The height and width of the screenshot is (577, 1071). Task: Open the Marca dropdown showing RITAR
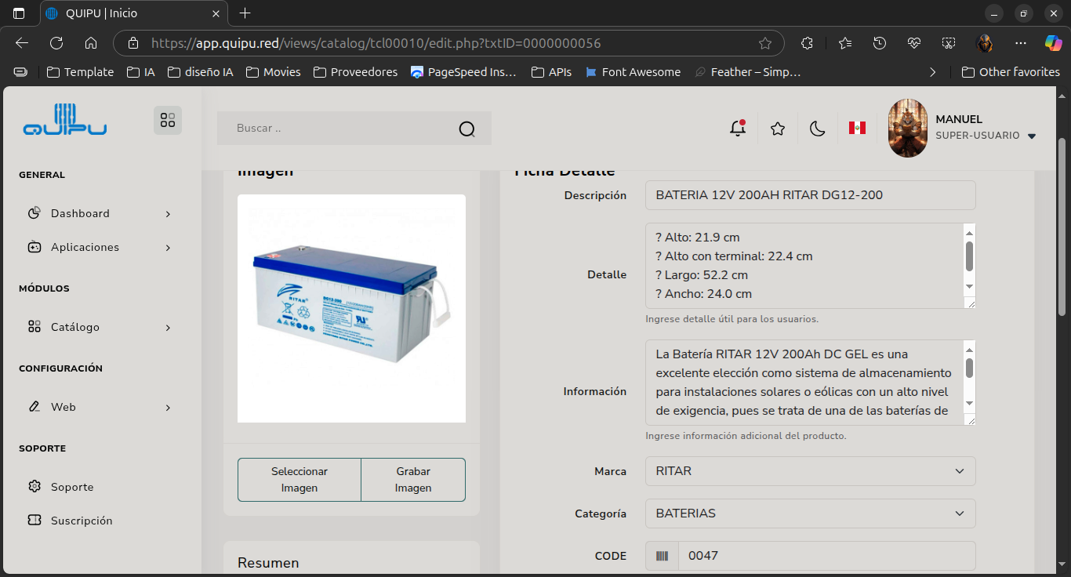pyautogui.click(x=810, y=471)
